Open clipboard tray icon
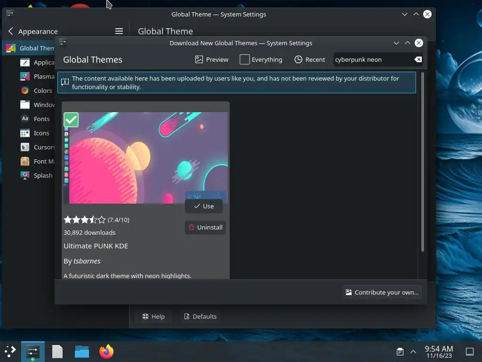Screen dimensions: 482x362 tap(400, 352)
